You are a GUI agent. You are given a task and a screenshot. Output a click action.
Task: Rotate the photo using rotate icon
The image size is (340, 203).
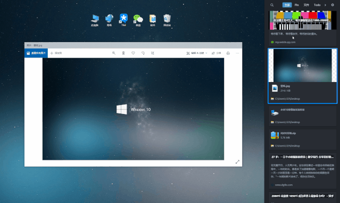pyautogui.click(x=143, y=53)
